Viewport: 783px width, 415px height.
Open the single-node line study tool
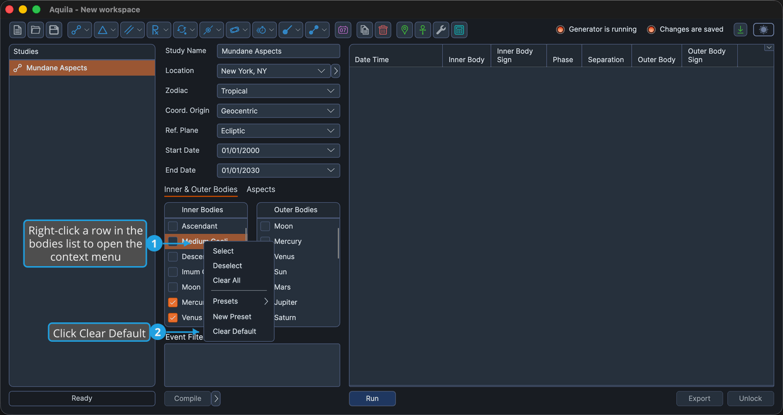coord(290,30)
